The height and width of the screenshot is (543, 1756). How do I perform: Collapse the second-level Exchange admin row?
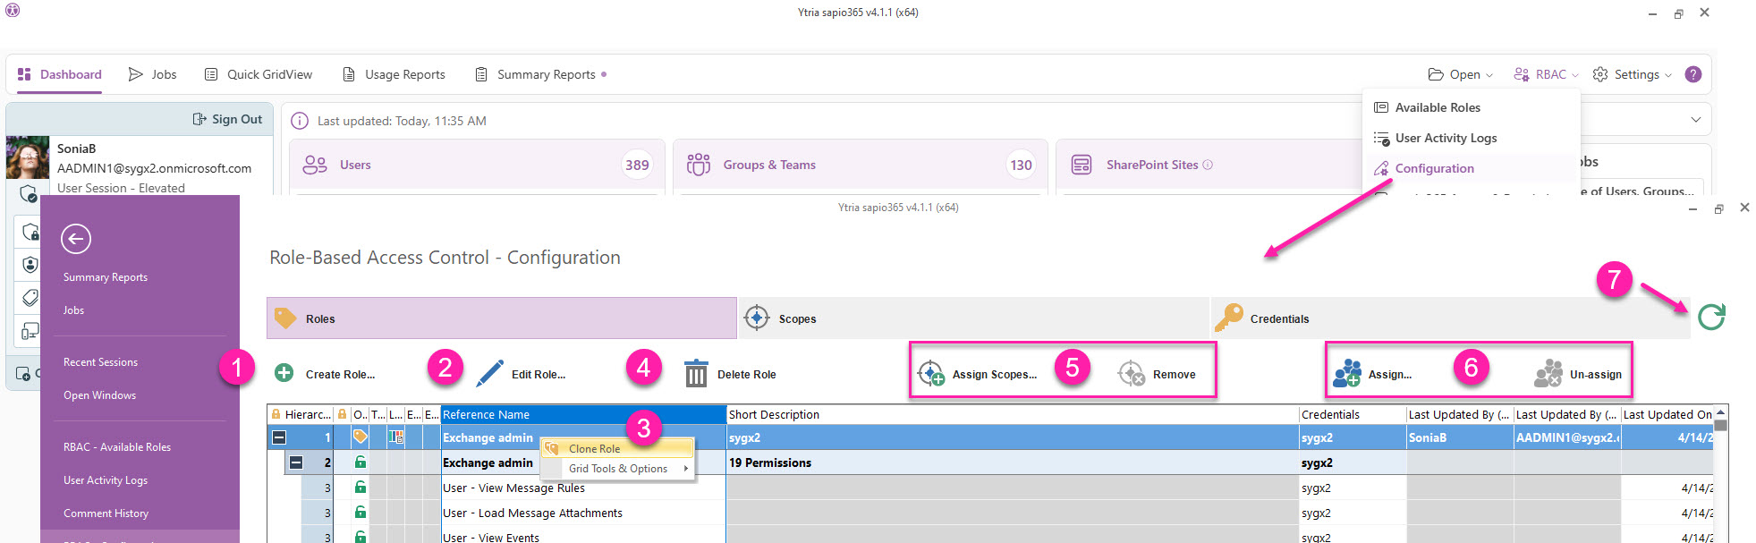pyautogui.click(x=296, y=462)
